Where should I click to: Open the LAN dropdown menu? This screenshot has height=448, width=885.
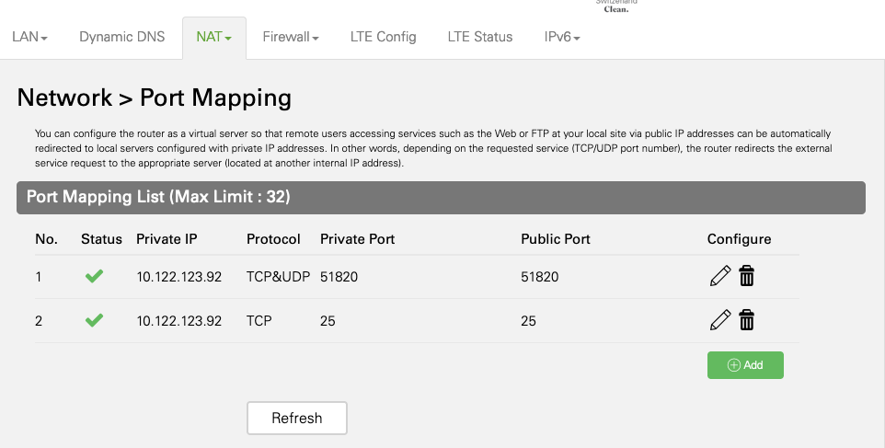(29, 38)
